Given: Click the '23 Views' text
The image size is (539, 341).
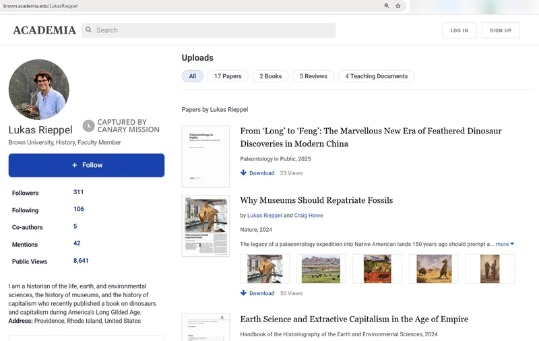Looking at the screenshot, I should pos(291,173).
